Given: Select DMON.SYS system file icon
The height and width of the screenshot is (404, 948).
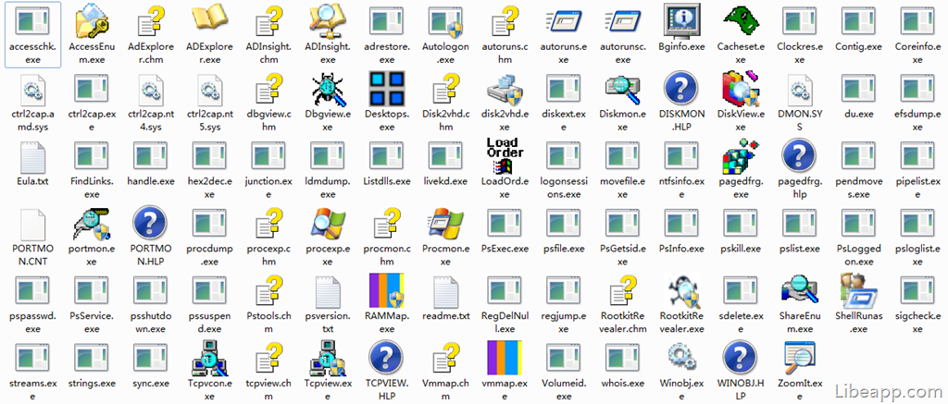Looking at the screenshot, I should point(799,89).
